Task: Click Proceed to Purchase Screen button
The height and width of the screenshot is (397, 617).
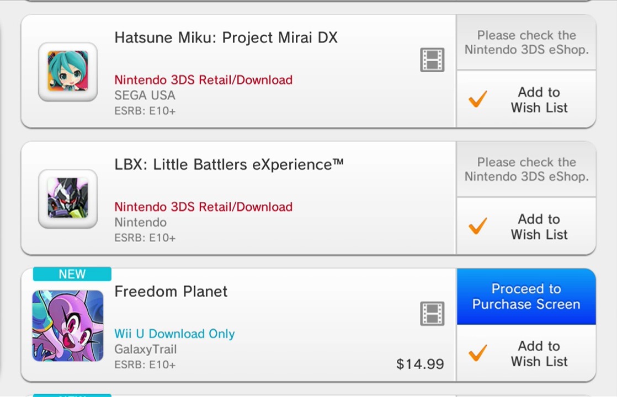Action: click(526, 297)
